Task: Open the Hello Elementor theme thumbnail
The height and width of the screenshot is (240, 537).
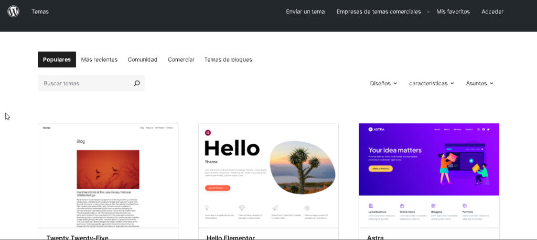Action: tap(268, 176)
